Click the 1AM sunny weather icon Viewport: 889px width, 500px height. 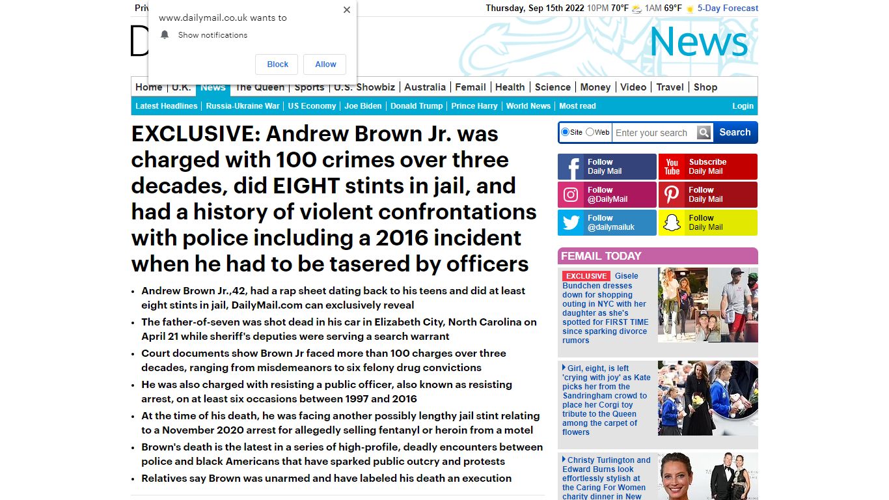click(x=690, y=8)
